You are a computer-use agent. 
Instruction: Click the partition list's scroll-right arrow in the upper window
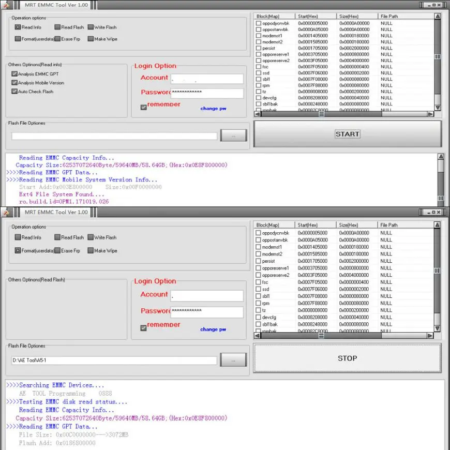tap(430, 114)
